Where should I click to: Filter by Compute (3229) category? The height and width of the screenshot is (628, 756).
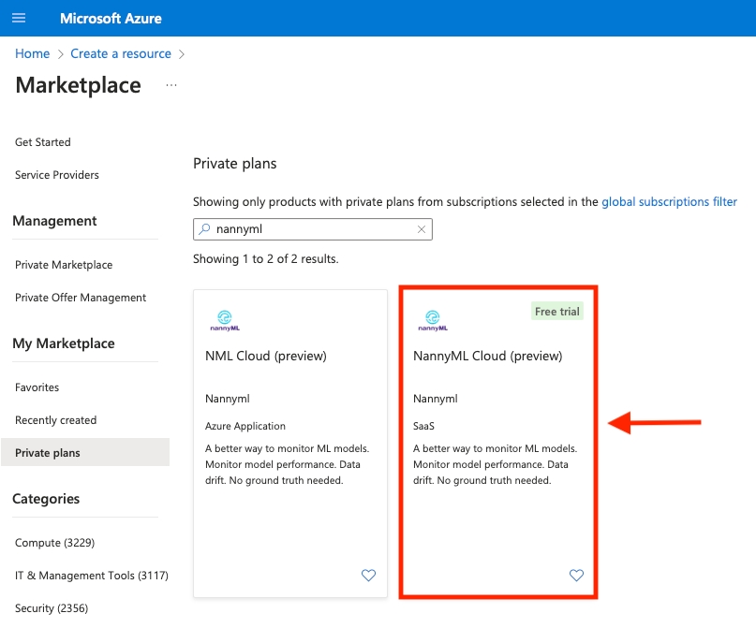[x=55, y=543]
